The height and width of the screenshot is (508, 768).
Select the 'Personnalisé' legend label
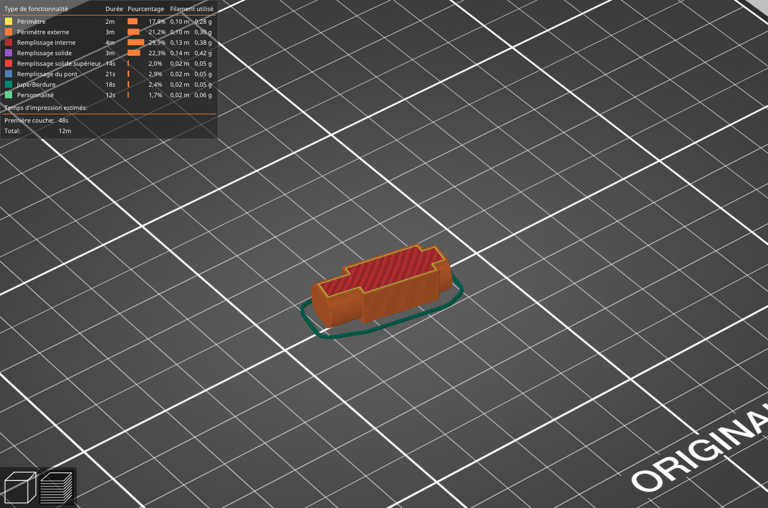click(x=35, y=95)
